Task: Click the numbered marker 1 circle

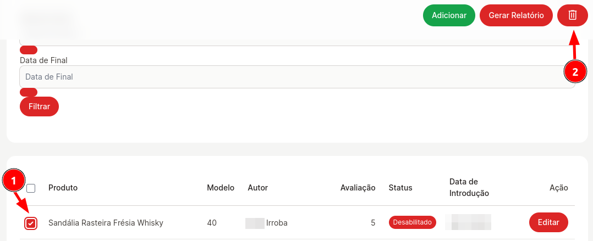Action: tap(14, 181)
